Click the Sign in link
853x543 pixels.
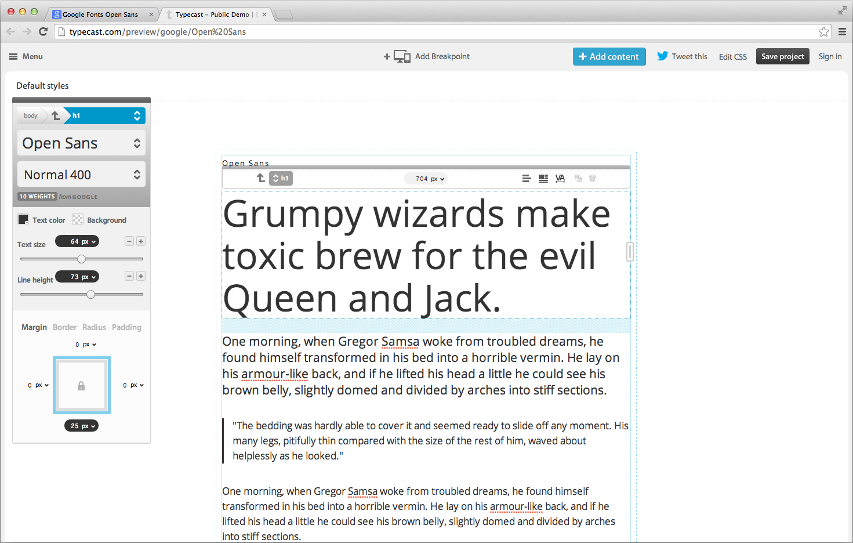pyautogui.click(x=830, y=56)
